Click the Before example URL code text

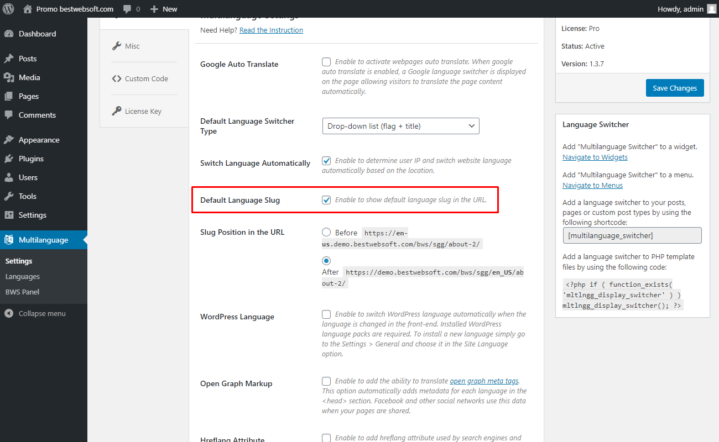(x=403, y=238)
